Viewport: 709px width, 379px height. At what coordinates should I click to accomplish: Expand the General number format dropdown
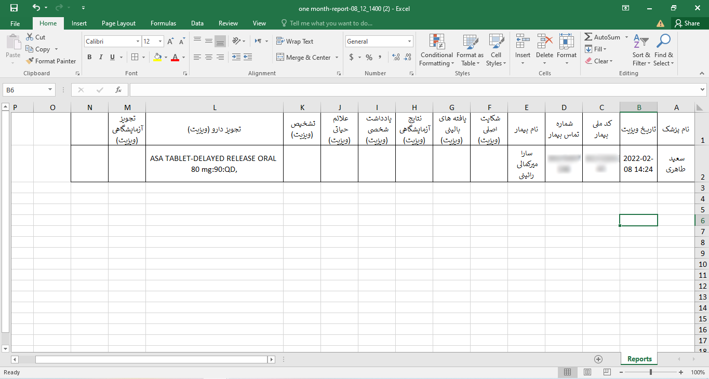410,42
